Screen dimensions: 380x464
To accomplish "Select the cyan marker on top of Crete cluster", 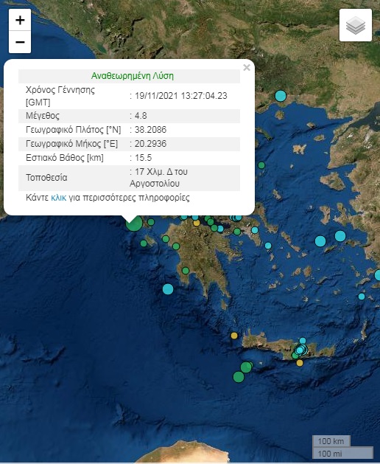I will (303, 341).
